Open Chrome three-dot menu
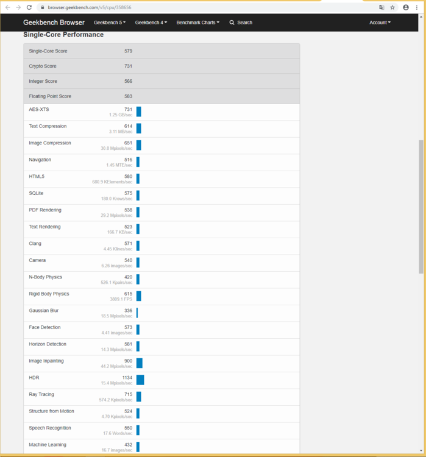 (417, 7)
